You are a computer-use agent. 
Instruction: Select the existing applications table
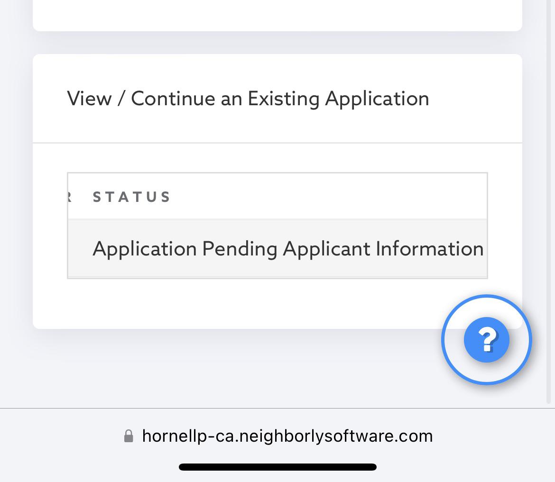pyautogui.click(x=277, y=225)
